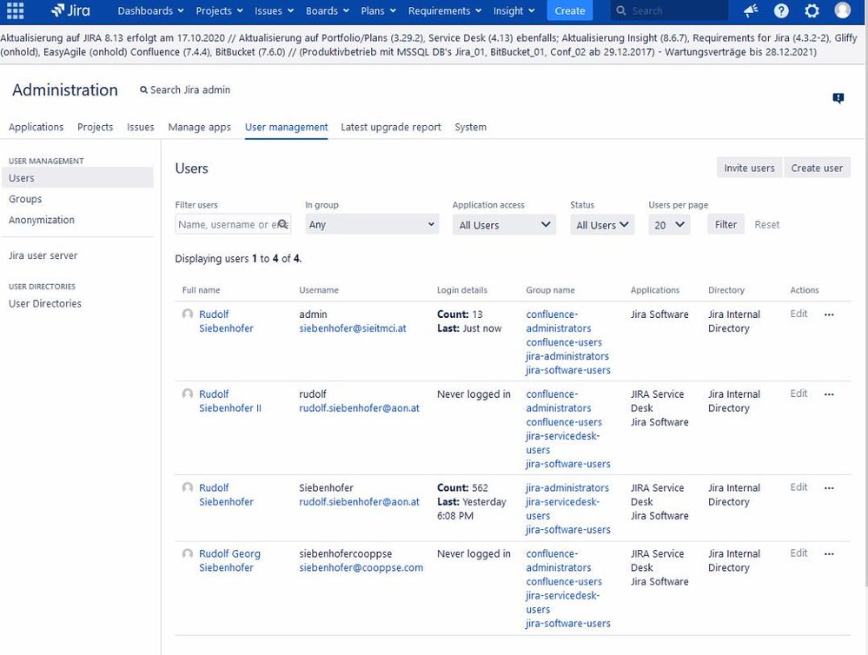868x655 pixels.
Task: Click email siebenhofer@cooppse.com
Action: pyautogui.click(x=361, y=567)
